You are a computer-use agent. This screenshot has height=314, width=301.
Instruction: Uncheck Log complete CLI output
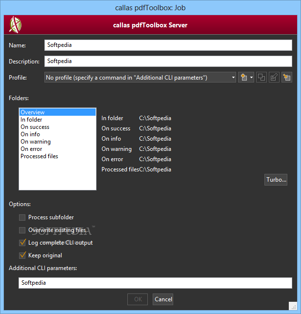tap(22, 243)
